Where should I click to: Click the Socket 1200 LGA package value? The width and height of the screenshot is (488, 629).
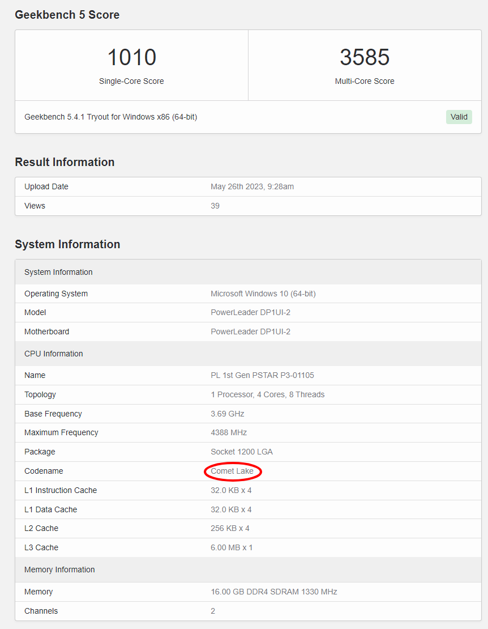tap(242, 452)
